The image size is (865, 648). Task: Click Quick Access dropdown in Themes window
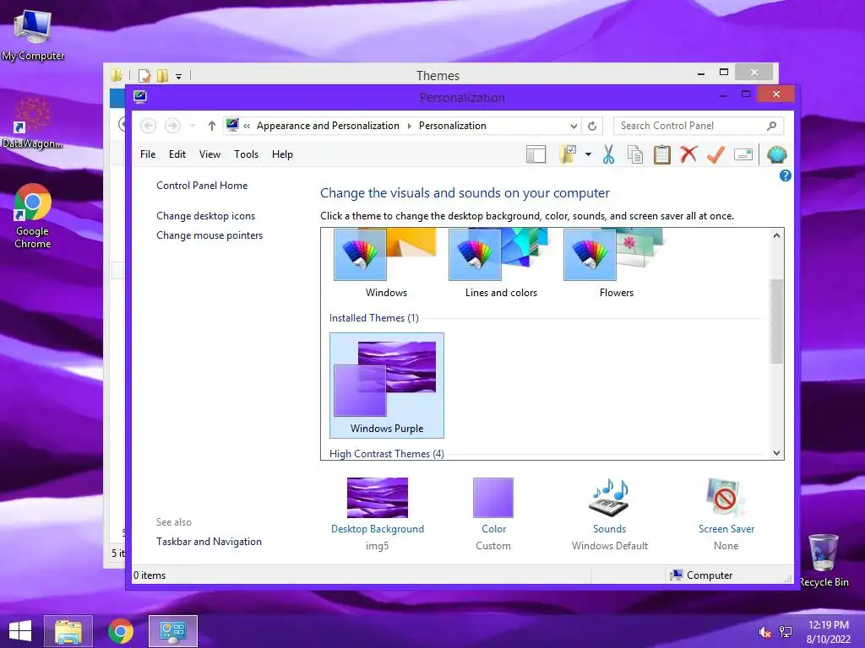point(179,76)
